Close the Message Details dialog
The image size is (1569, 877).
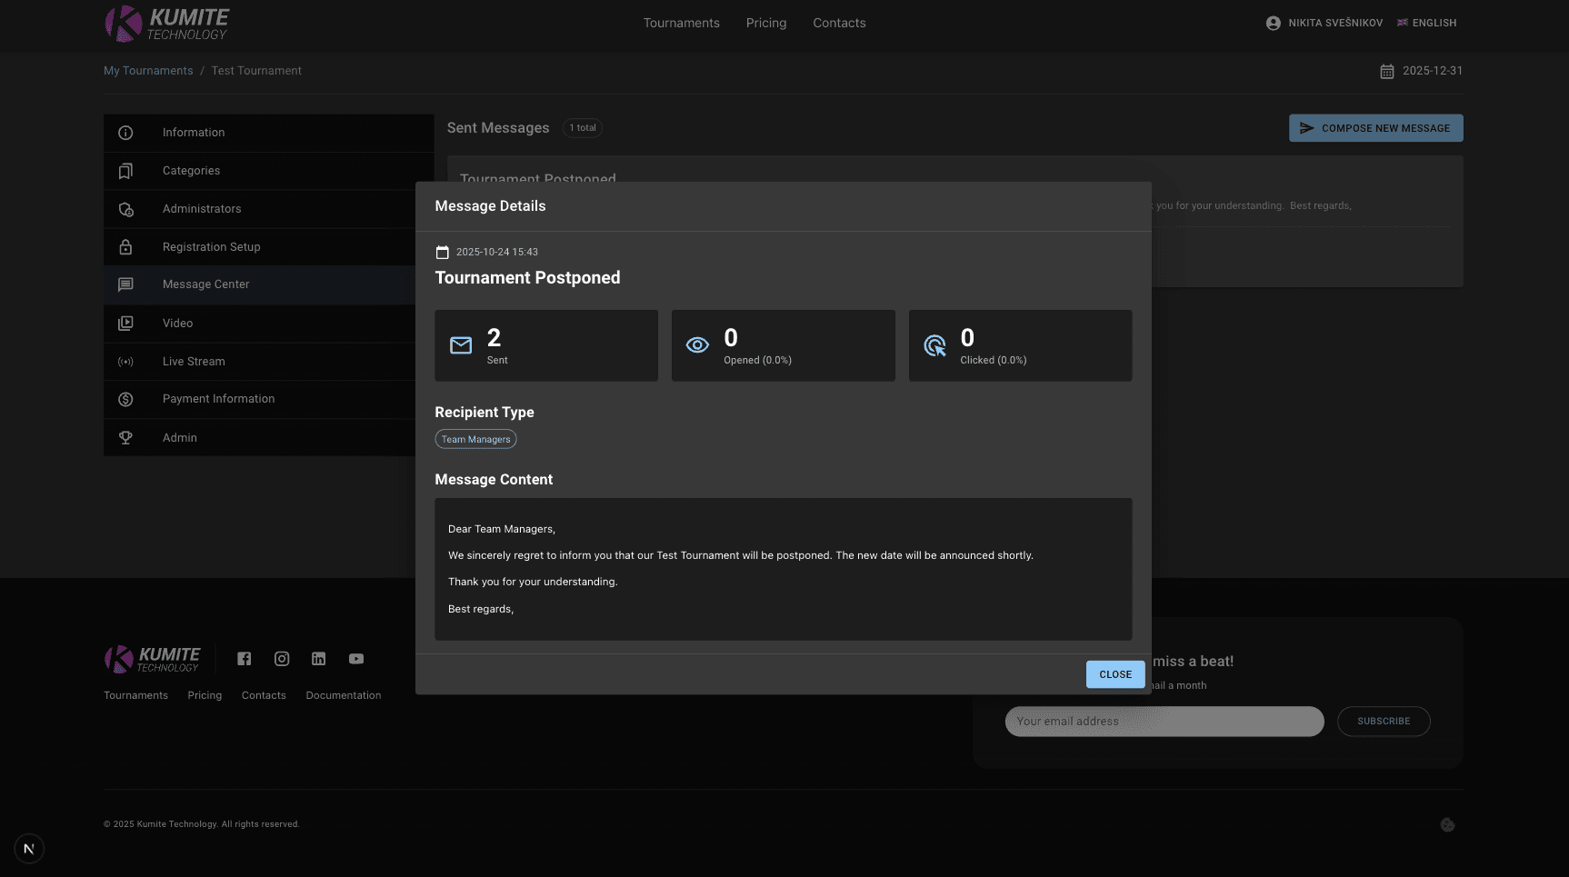click(1114, 674)
